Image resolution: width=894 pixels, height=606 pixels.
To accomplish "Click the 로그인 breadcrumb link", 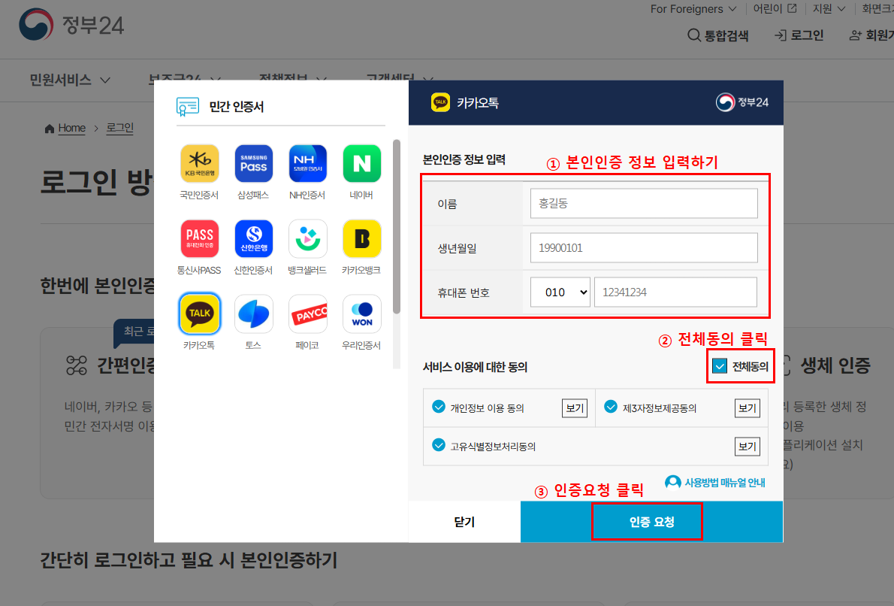I will [x=119, y=128].
